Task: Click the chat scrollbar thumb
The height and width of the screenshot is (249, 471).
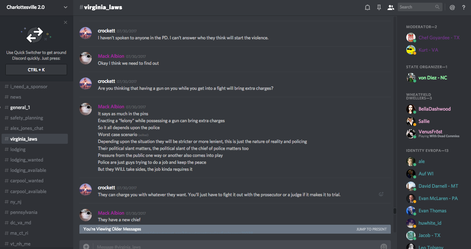Action: click(x=394, y=211)
